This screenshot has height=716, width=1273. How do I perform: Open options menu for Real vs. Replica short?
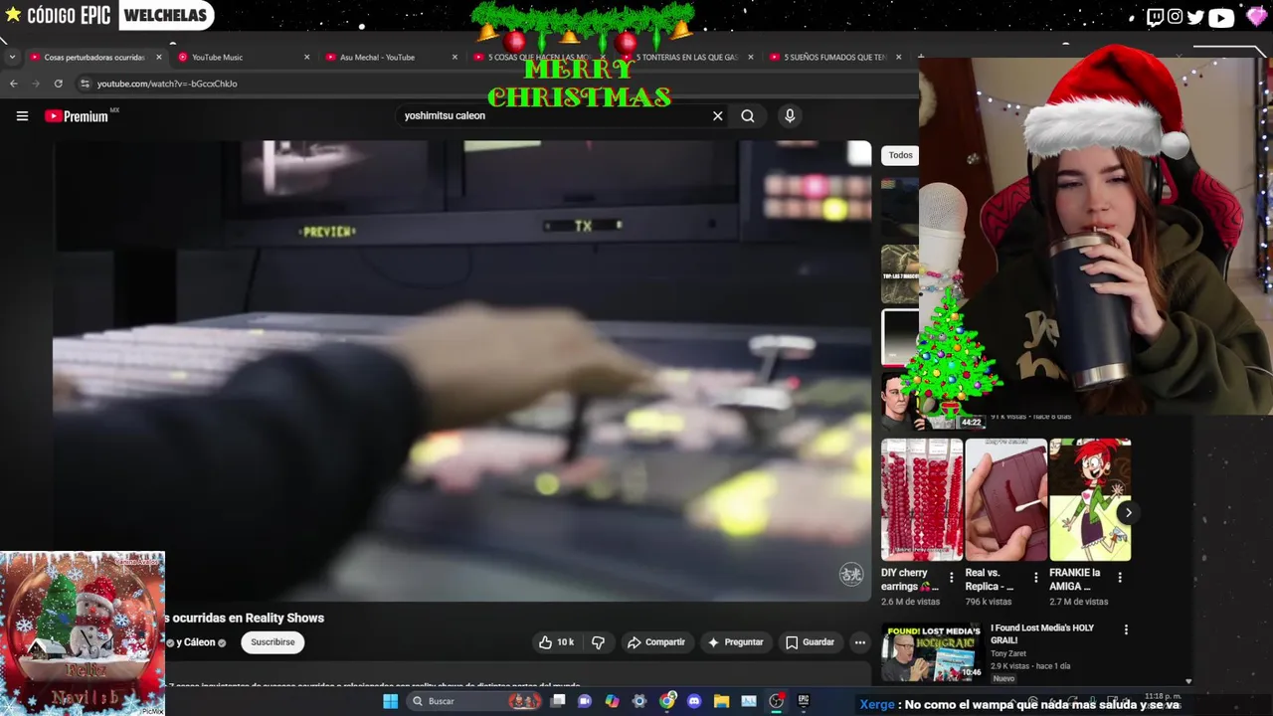[x=1036, y=577]
